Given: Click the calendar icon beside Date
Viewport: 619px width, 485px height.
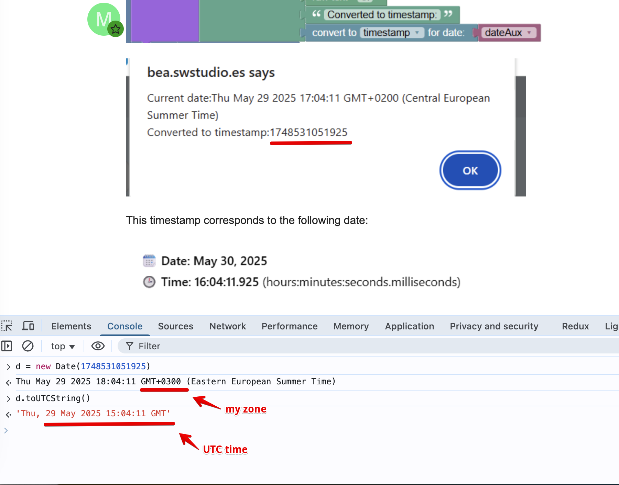Looking at the screenshot, I should 149,261.
